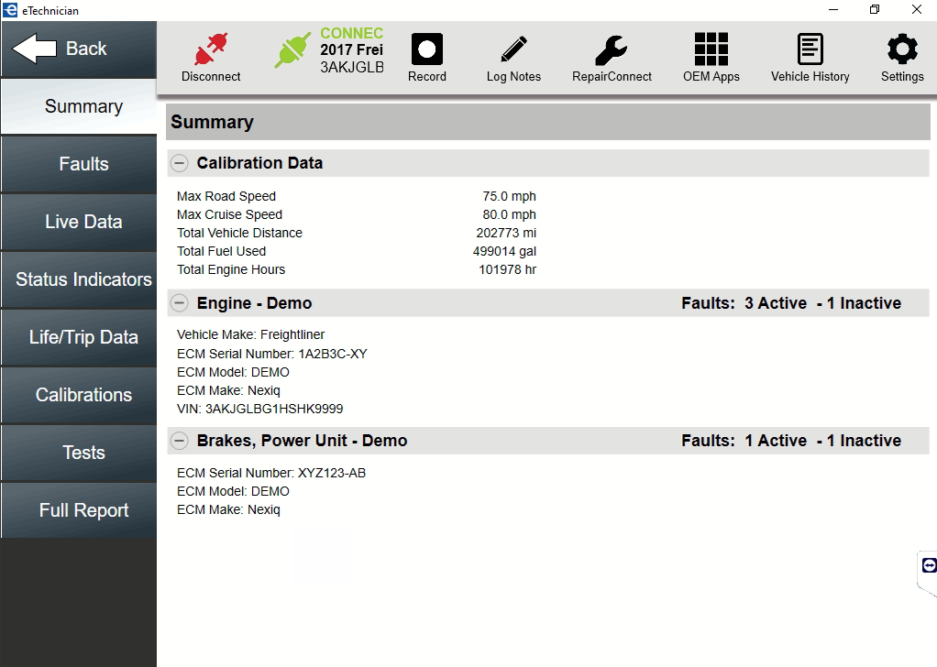The width and height of the screenshot is (937, 667).
Task: Click the Disconnect icon
Action: coord(210,55)
